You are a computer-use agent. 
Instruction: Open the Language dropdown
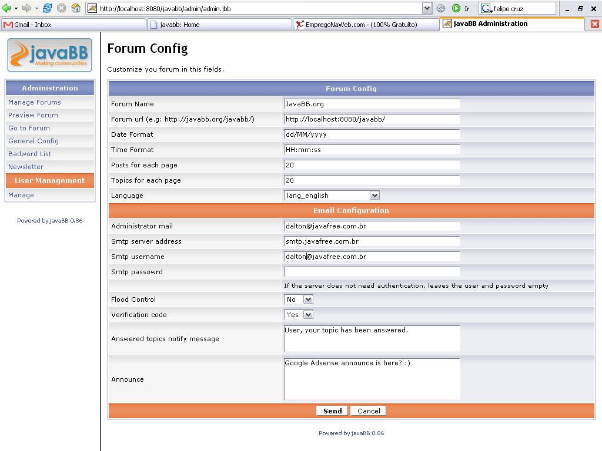[374, 196]
